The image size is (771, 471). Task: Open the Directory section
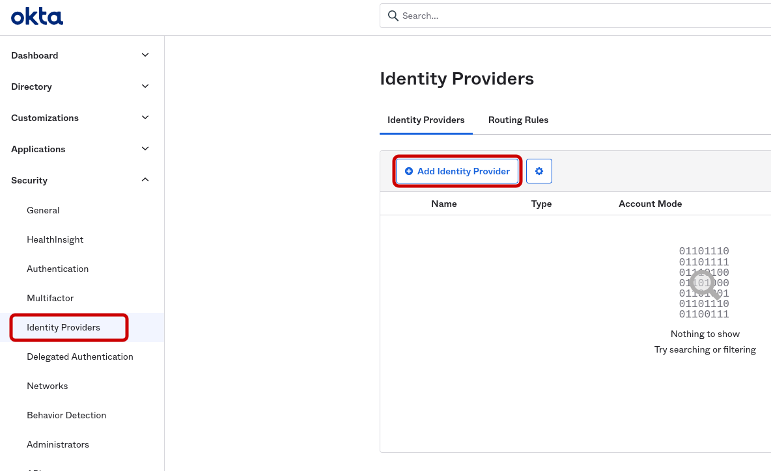click(x=31, y=87)
